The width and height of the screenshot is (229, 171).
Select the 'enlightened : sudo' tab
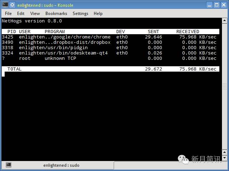pyautogui.click(x=58, y=165)
